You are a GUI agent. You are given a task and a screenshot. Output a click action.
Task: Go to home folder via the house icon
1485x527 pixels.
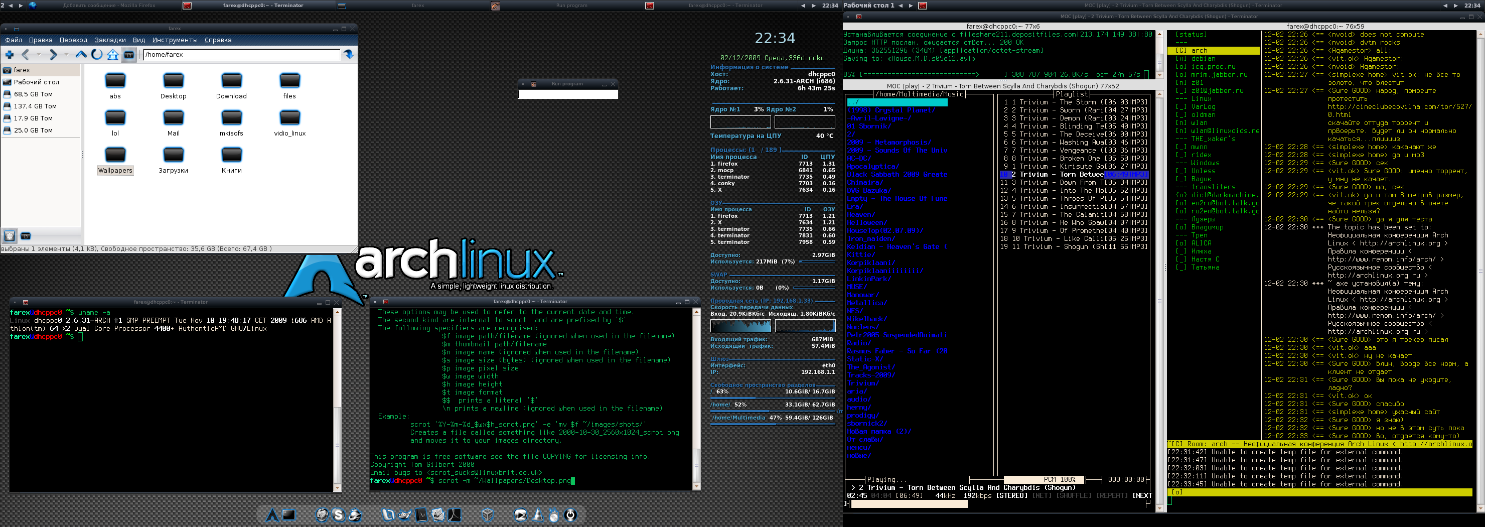point(113,54)
